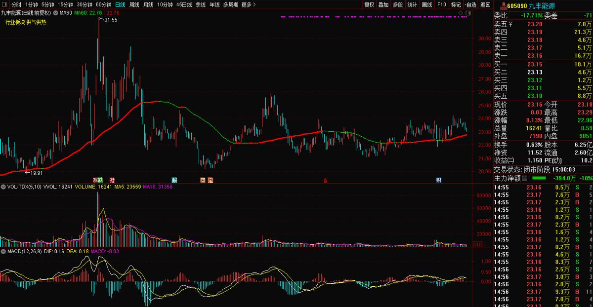Click the 31.55 high price annotation
The image size is (593, 307).
click(x=111, y=20)
